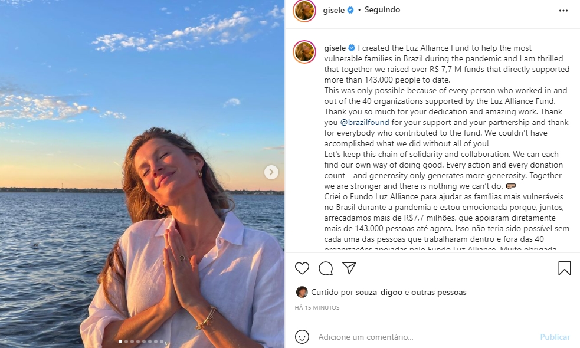Open the three-dot more options menu
580x348 pixels.
563,11
